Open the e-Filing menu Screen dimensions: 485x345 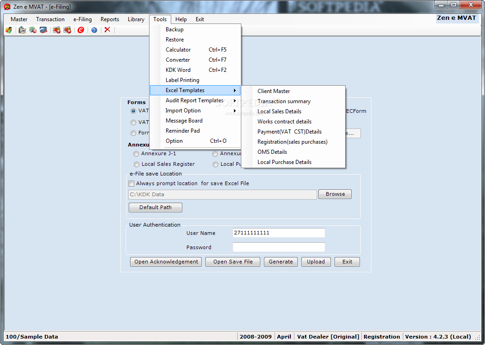coord(83,19)
